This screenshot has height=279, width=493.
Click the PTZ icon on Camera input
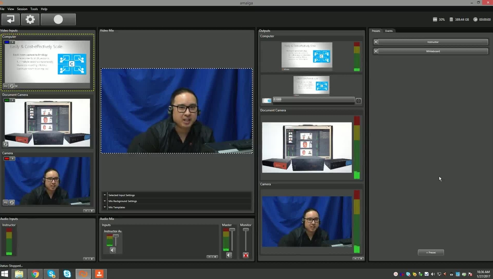(6, 202)
